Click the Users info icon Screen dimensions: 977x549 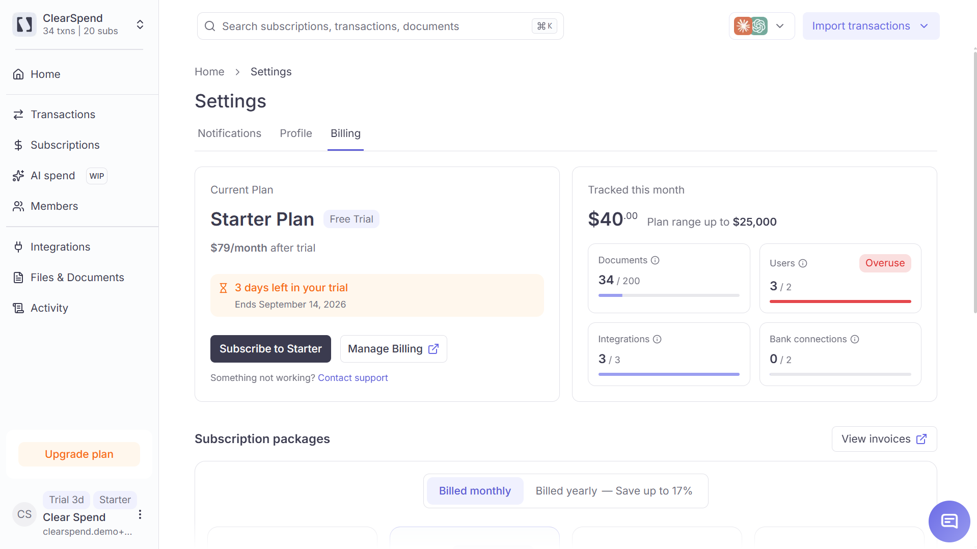[803, 263]
